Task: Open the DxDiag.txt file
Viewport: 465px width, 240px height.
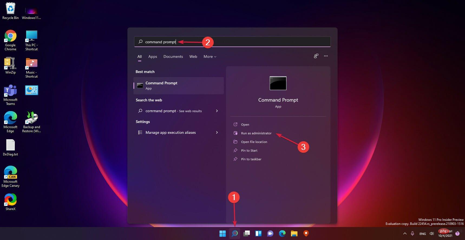Action: 10,148
